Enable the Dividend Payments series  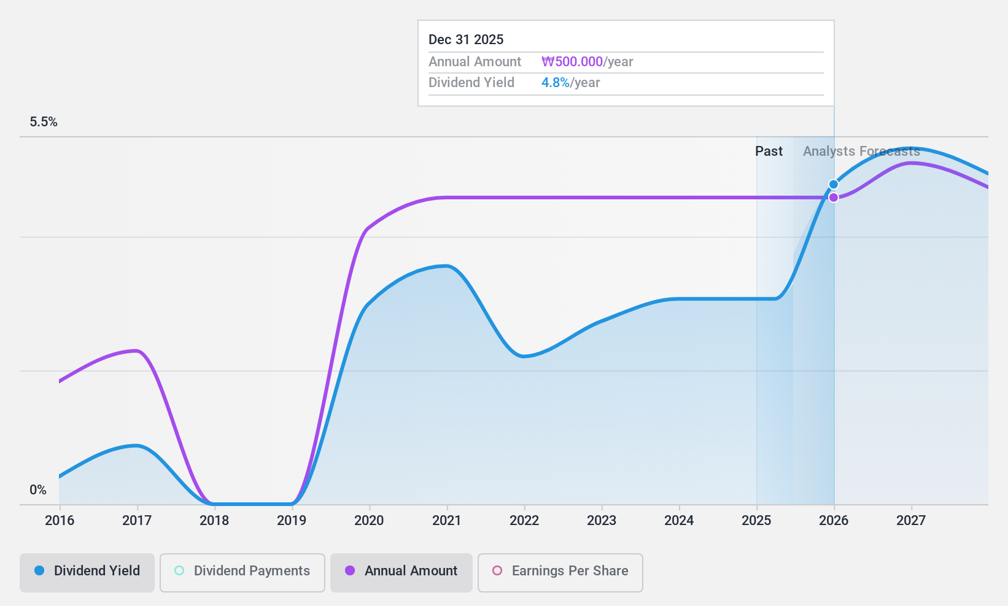(x=242, y=573)
